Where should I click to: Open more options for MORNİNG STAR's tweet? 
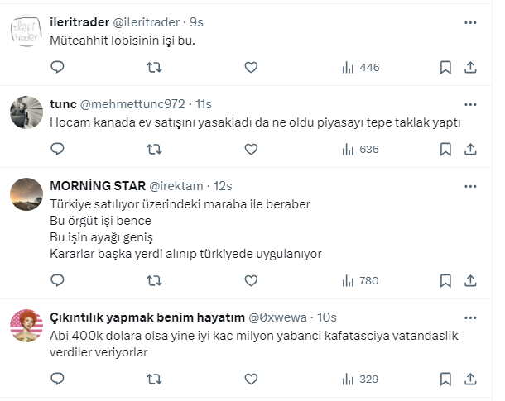pyautogui.click(x=470, y=185)
